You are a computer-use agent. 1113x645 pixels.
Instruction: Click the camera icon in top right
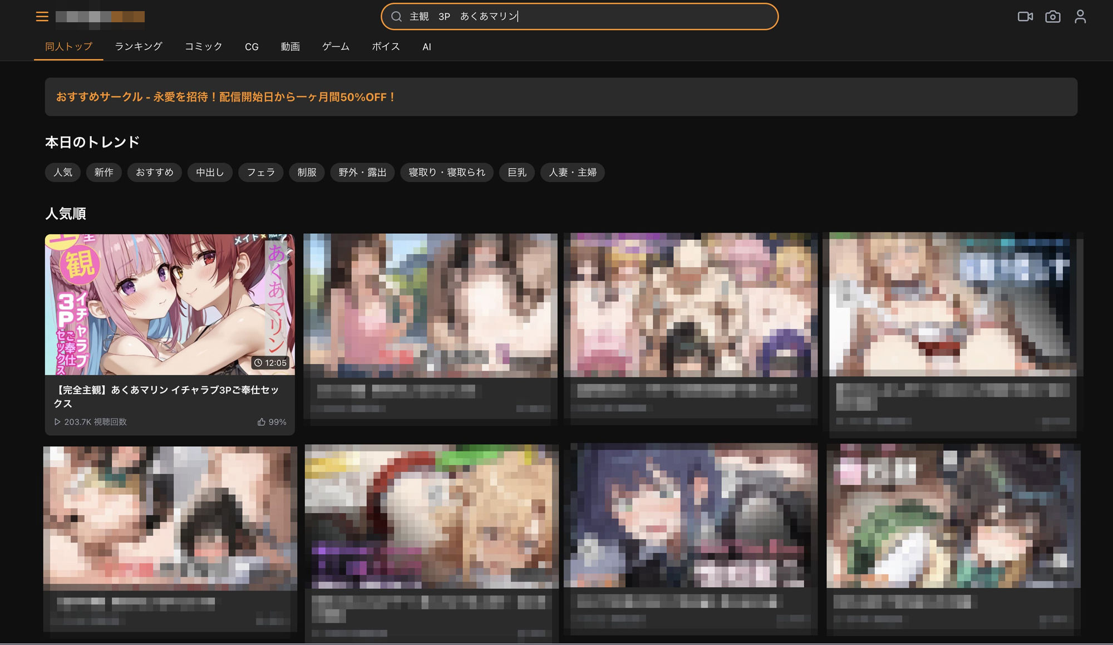[1053, 17]
